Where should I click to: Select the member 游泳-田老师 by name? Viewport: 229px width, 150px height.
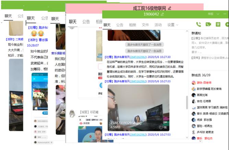coord(204,83)
